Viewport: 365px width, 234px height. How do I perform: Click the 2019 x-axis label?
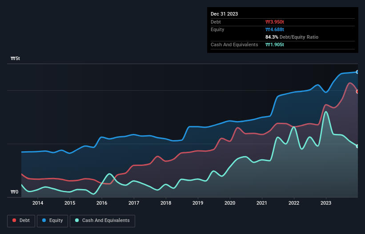click(198, 203)
